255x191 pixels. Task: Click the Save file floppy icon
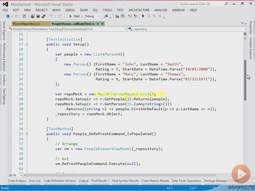pyautogui.click(x=38, y=16)
